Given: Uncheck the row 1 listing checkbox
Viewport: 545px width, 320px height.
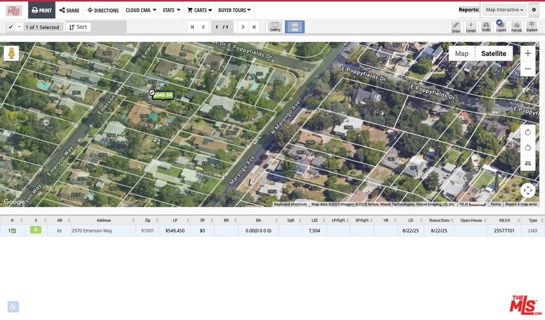Looking at the screenshot, I should pyautogui.click(x=13, y=231).
